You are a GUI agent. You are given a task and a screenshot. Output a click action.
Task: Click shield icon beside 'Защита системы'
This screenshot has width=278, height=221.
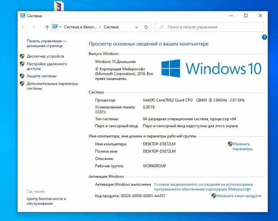(22, 76)
